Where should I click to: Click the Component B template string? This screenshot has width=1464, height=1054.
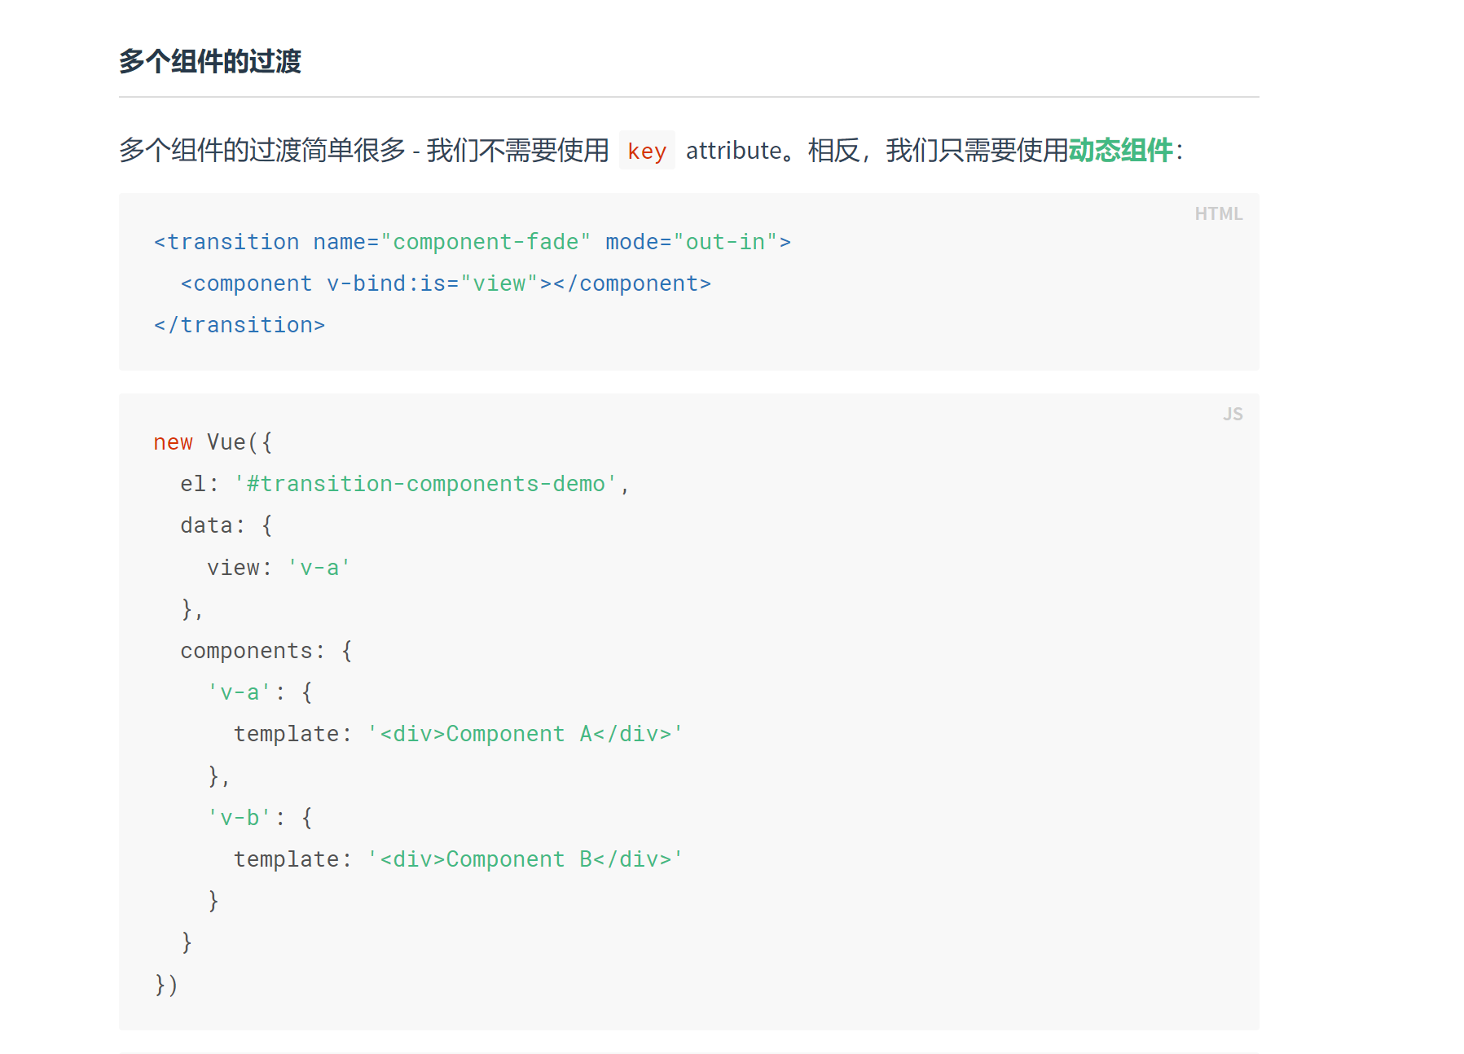click(x=525, y=859)
